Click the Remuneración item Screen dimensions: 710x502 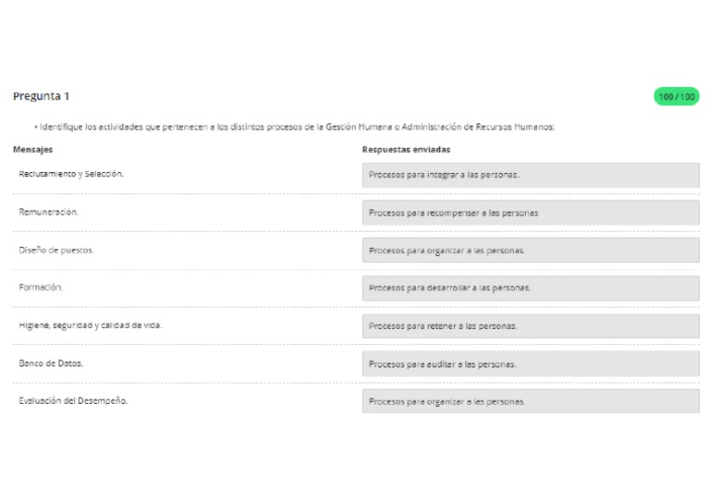pyautogui.click(x=48, y=212)
